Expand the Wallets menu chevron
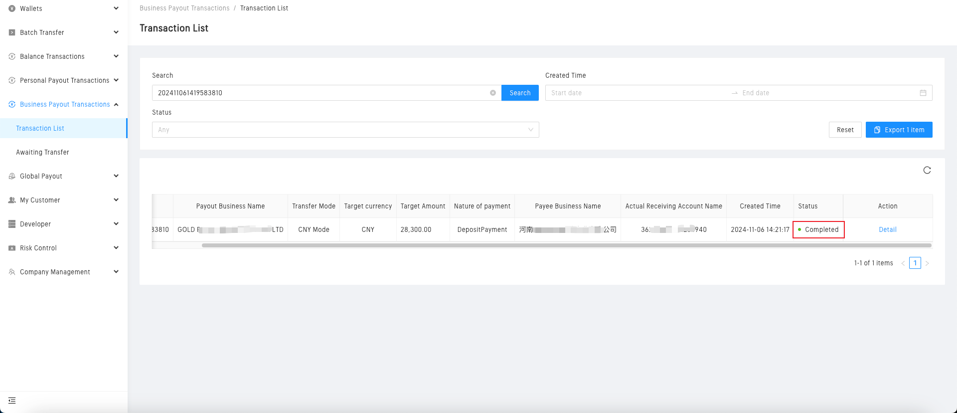This screenshot has height=413, width=957. (116, 8)
